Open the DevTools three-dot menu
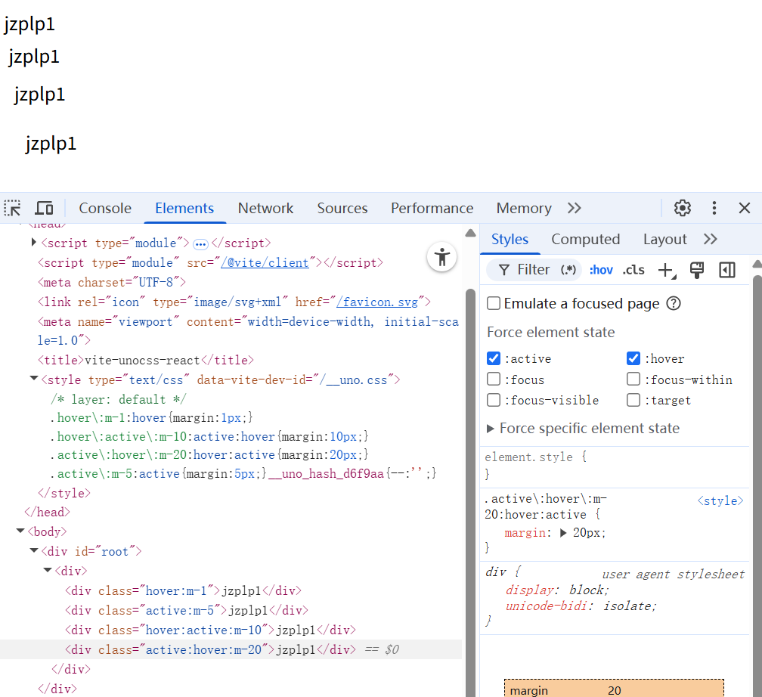This screenshot has width=762, height=697. pyautogui.click(x=714, y=208)
